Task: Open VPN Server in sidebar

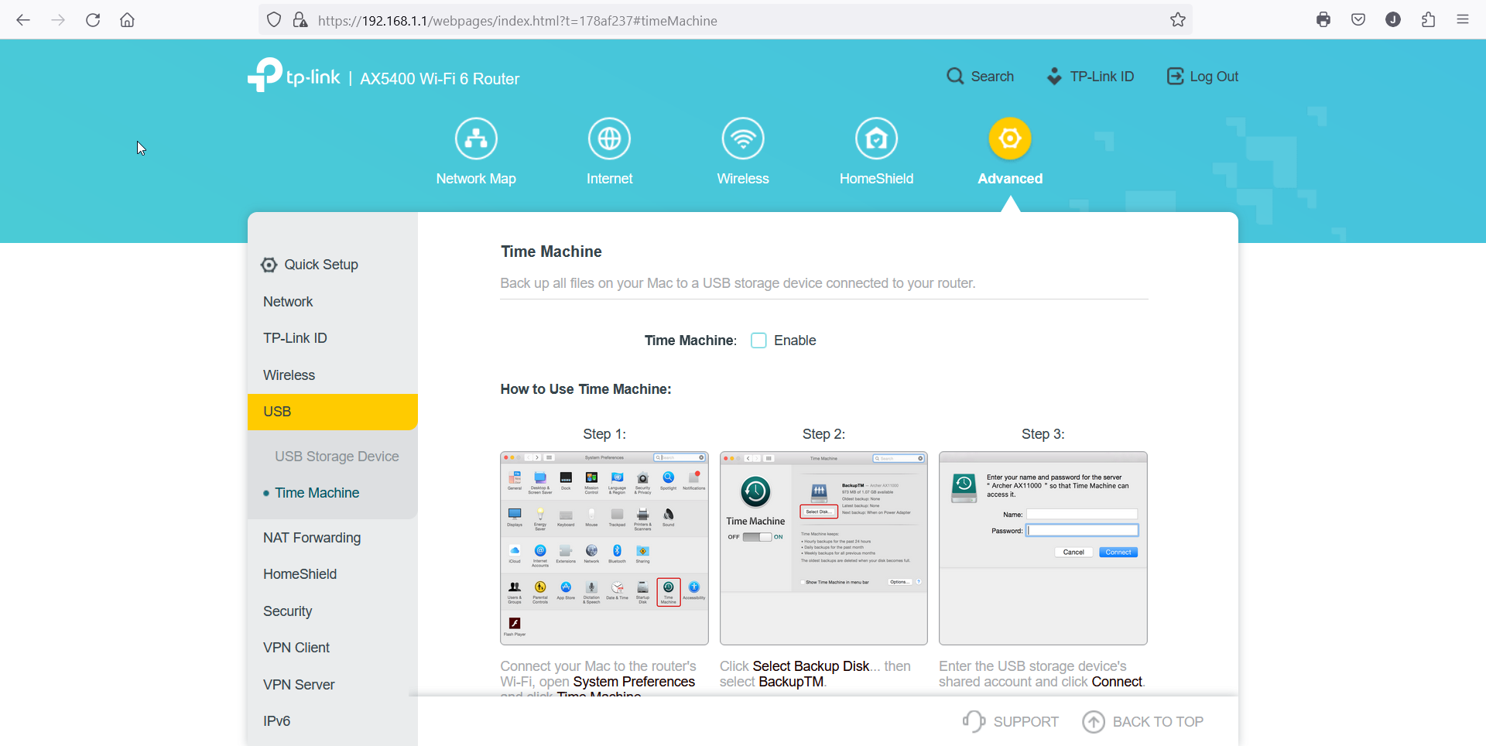Action: (x=333, y=685)
